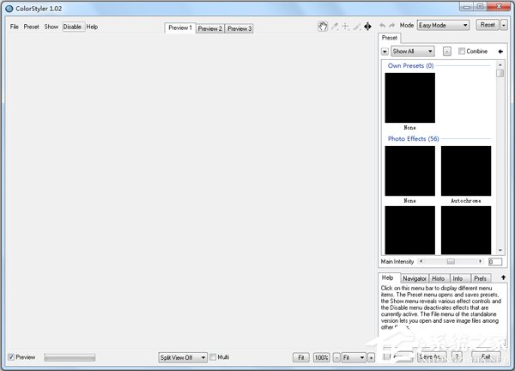Switch to the Preview 2 tab
Viewport: 515px width, 371px height.
pyautogui.click(x=209, y=28)
